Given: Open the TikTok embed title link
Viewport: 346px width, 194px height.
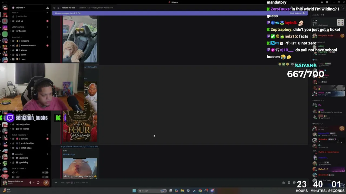Looking at the screenshot, I should click(x=69, y=154).
